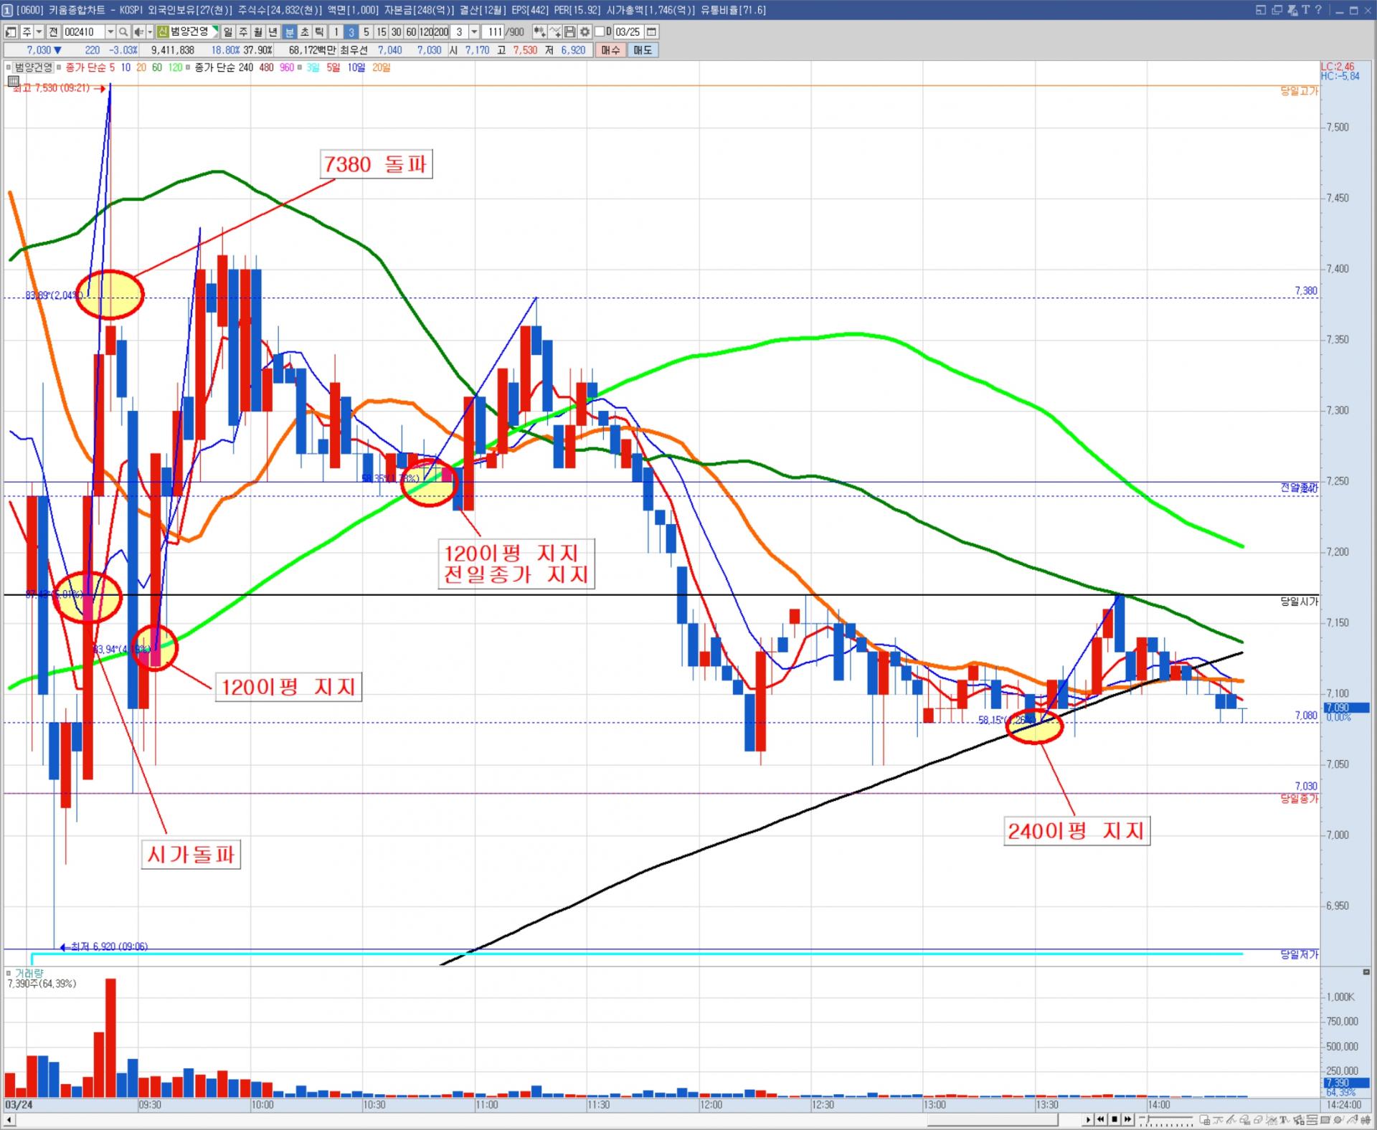Switch to the 틱 tick period tab
The height and width of the screenshot is (1130, 1377).
tap(319, 32)
